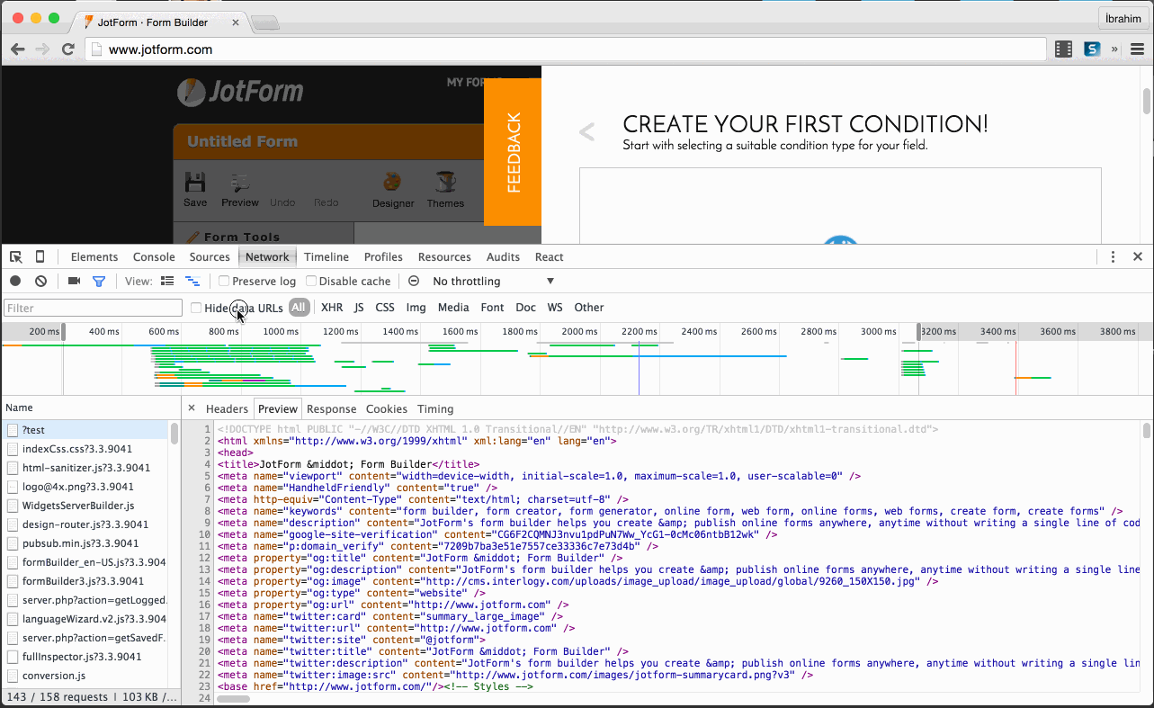Show more extensions chevron
The image size is (1154, 708).
(1115, 49)
